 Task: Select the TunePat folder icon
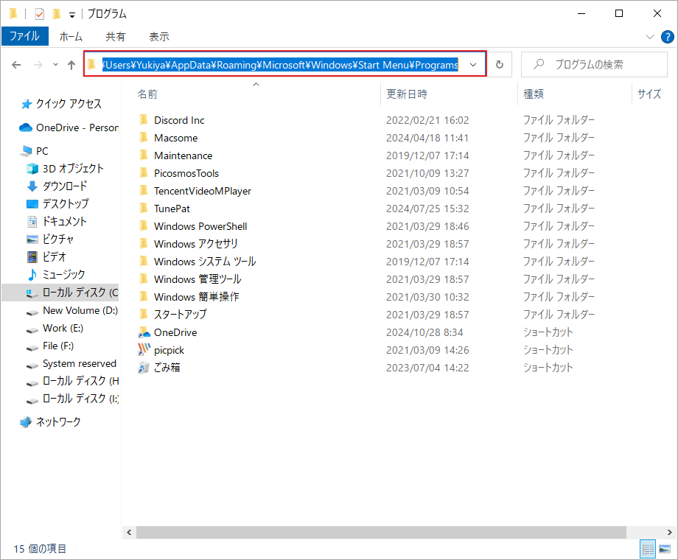pyautogui.click(x=144, y=209)
